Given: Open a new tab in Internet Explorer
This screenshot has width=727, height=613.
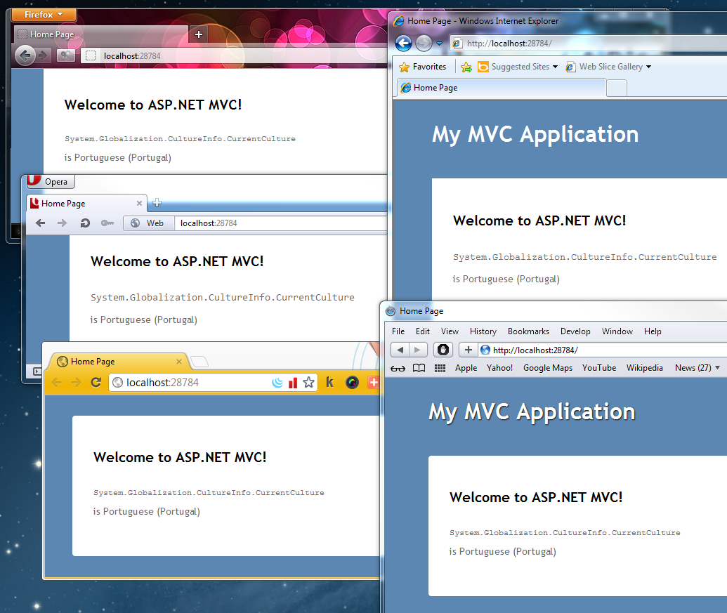Looking at the screenshot, I should coord(617,88).
